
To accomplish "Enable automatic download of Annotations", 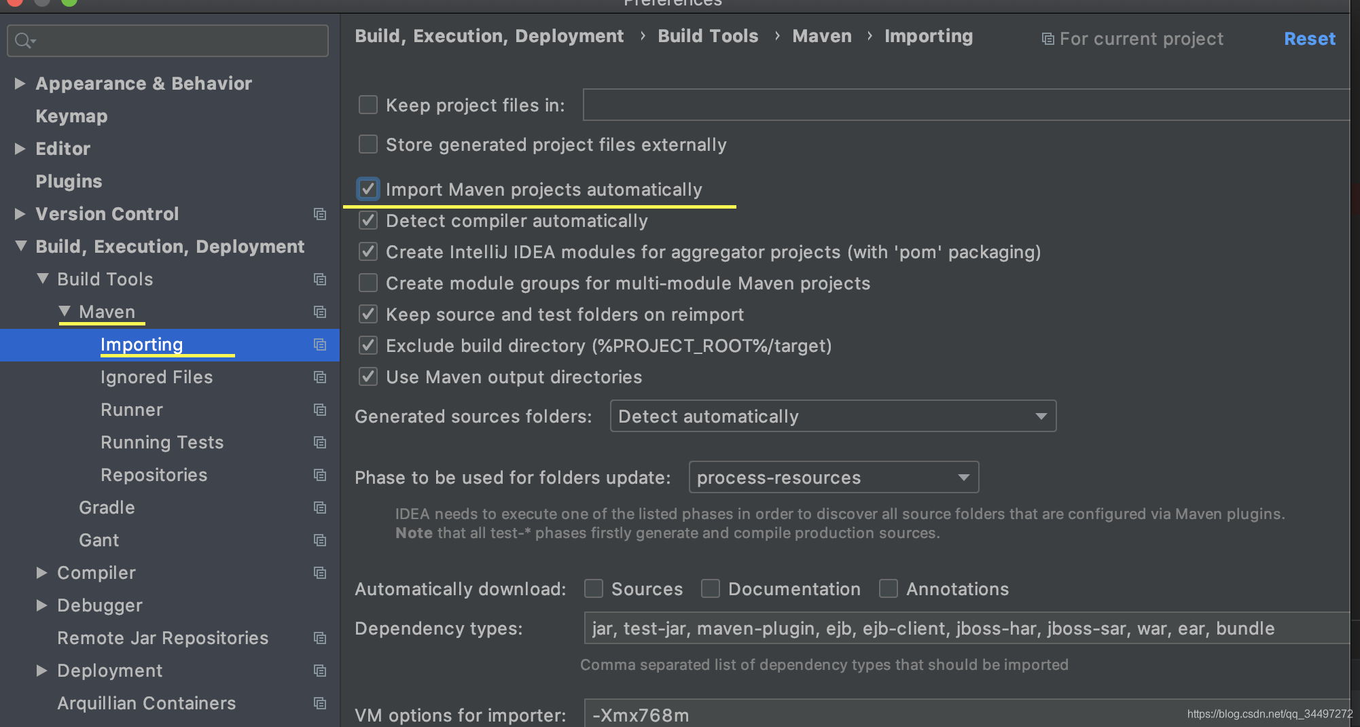I will pyautogui.click(x=889, y=588).
